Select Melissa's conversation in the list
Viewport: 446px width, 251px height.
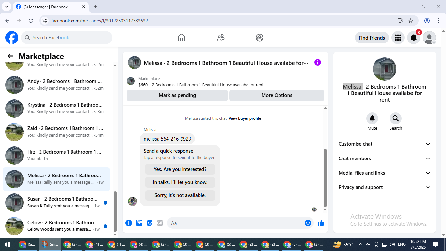click(x=56, y=179)
